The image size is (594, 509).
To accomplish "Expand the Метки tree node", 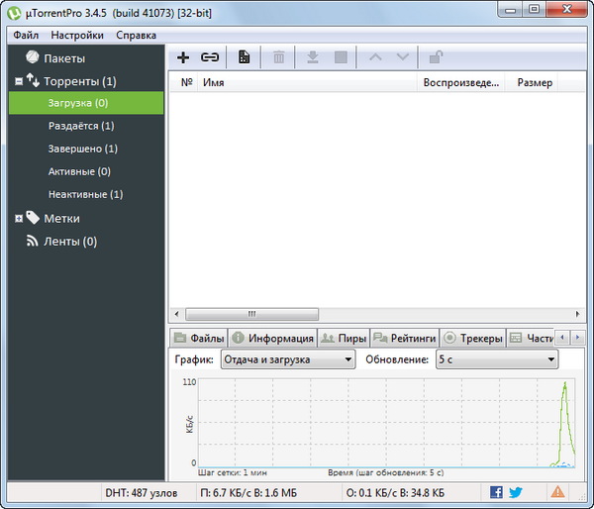I will point(19,218).
